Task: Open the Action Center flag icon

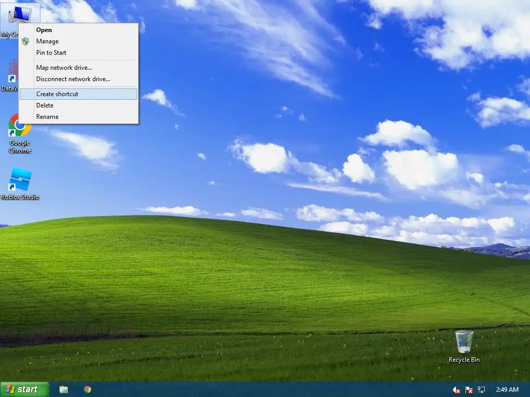Action: (469, 390)
